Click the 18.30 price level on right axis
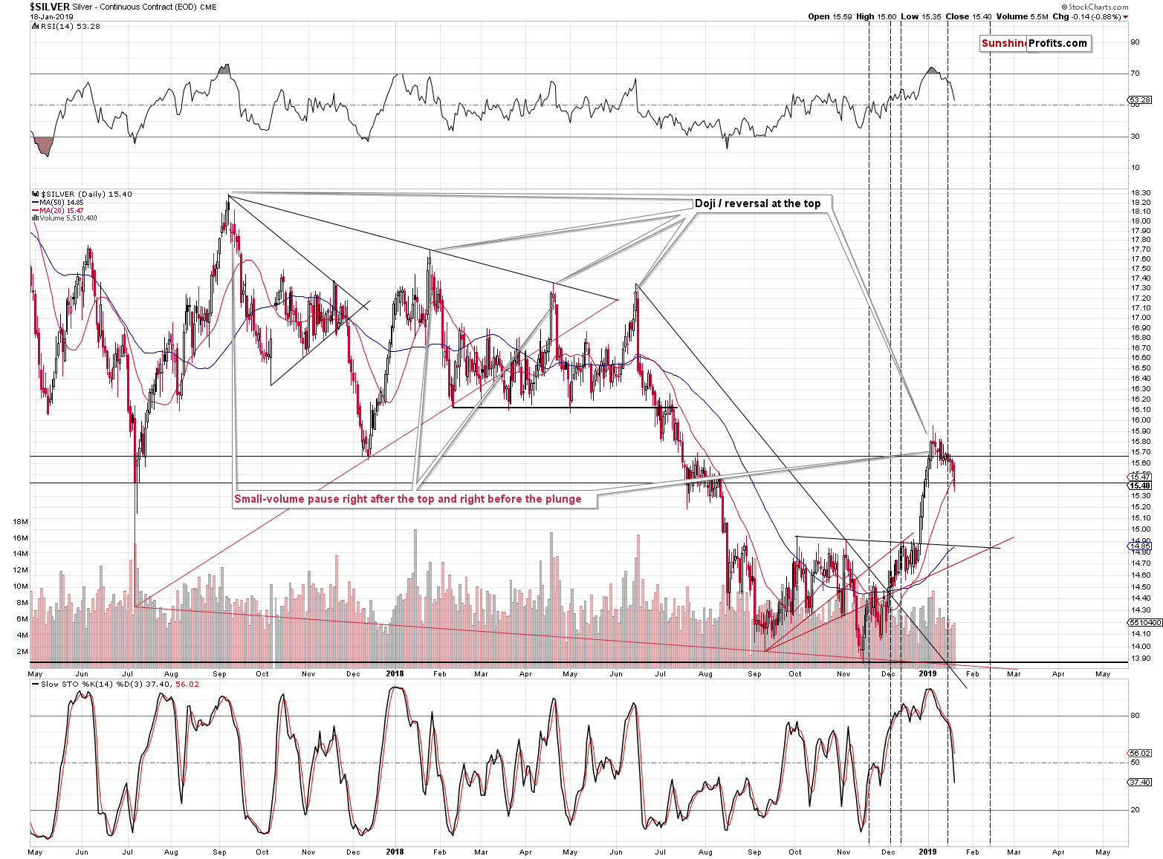This screenshot has height=859, width=1163. [1140, 193]
